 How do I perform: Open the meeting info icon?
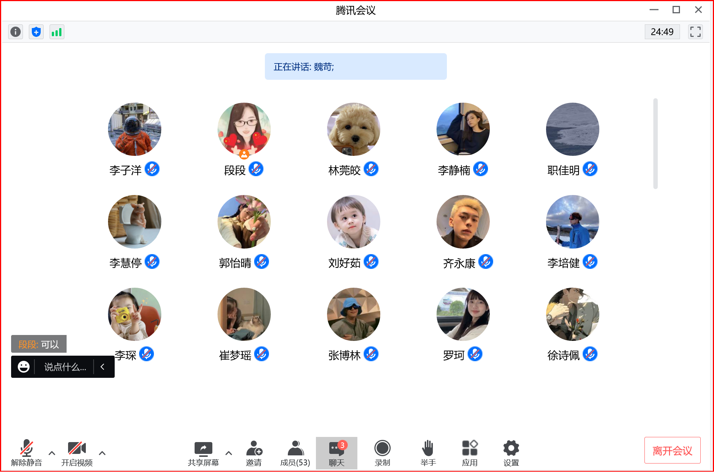16,32
